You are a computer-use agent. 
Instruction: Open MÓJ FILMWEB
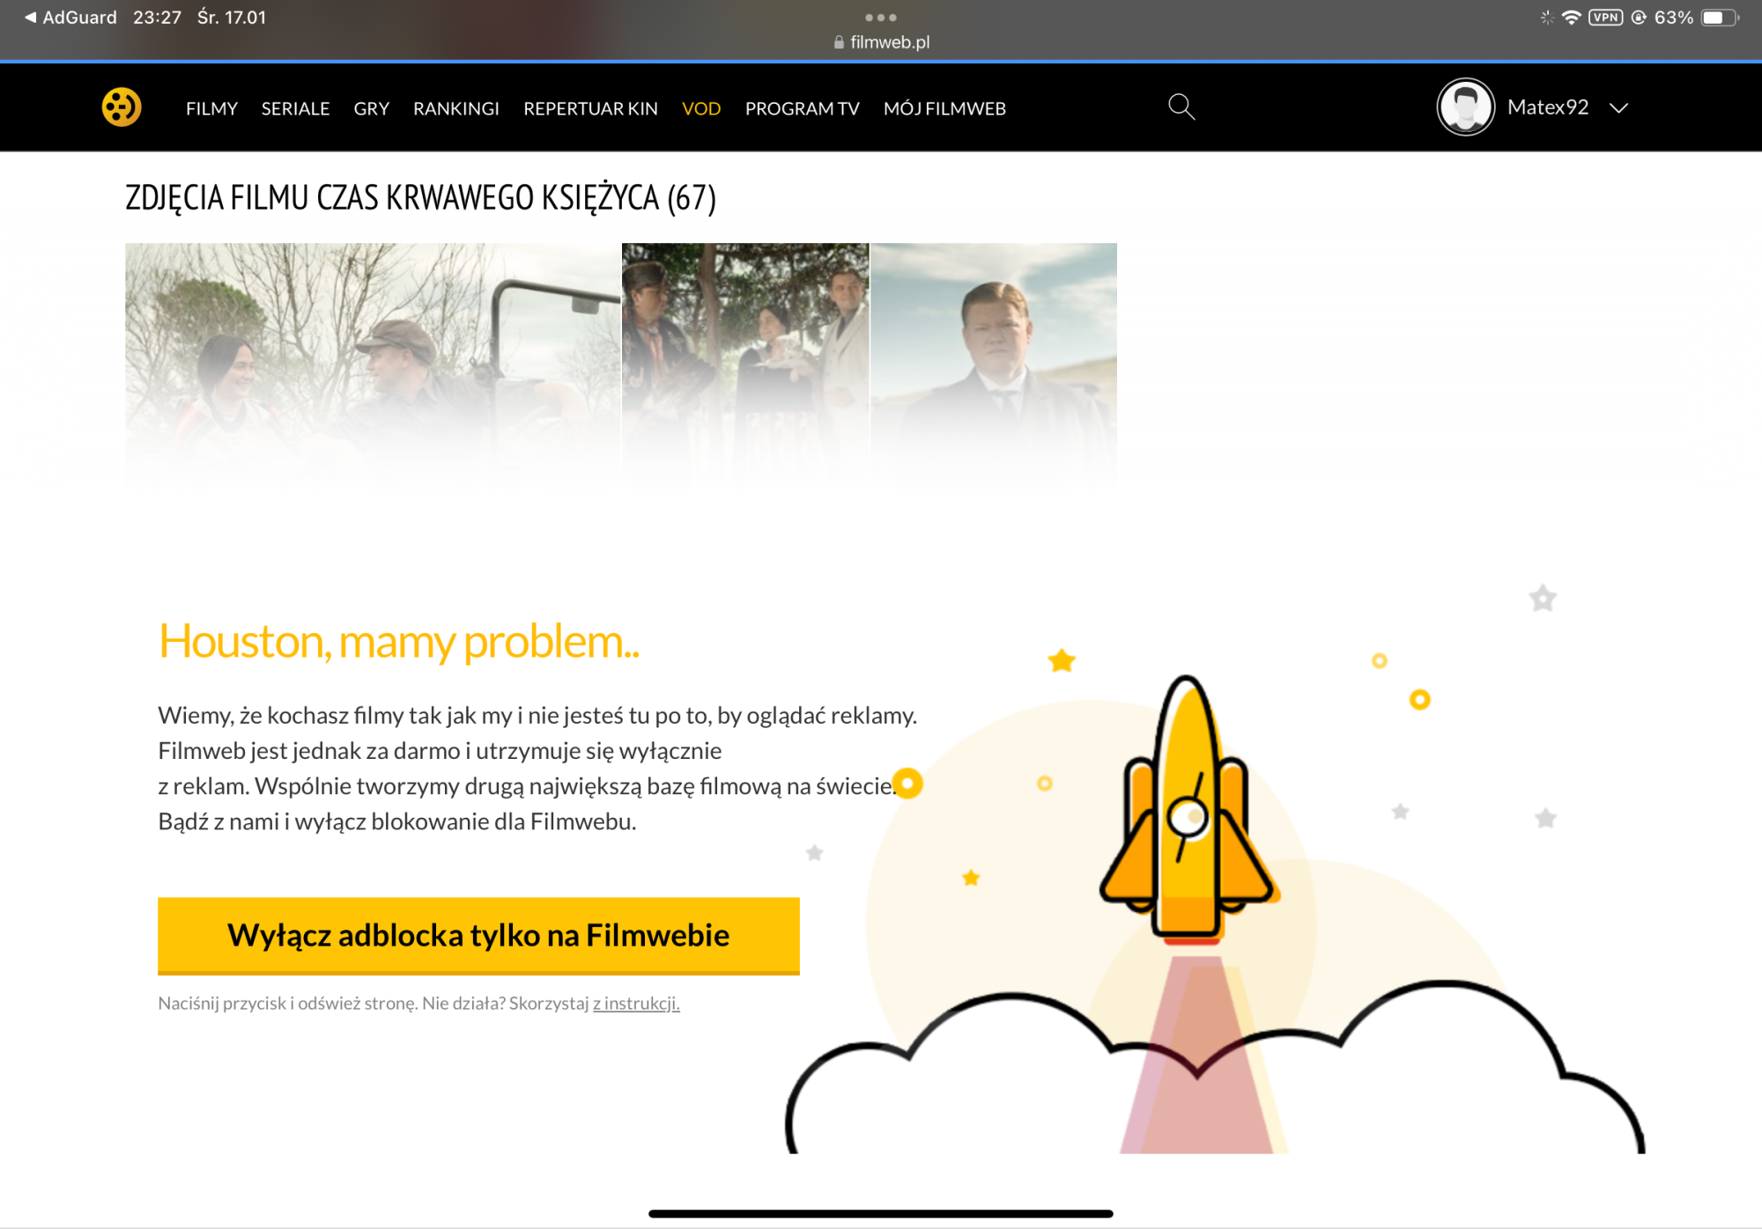[x=945, y=108]
